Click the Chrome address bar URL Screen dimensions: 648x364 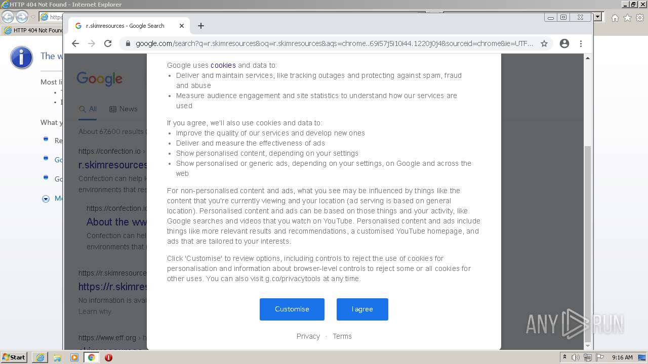click(334, 43)
